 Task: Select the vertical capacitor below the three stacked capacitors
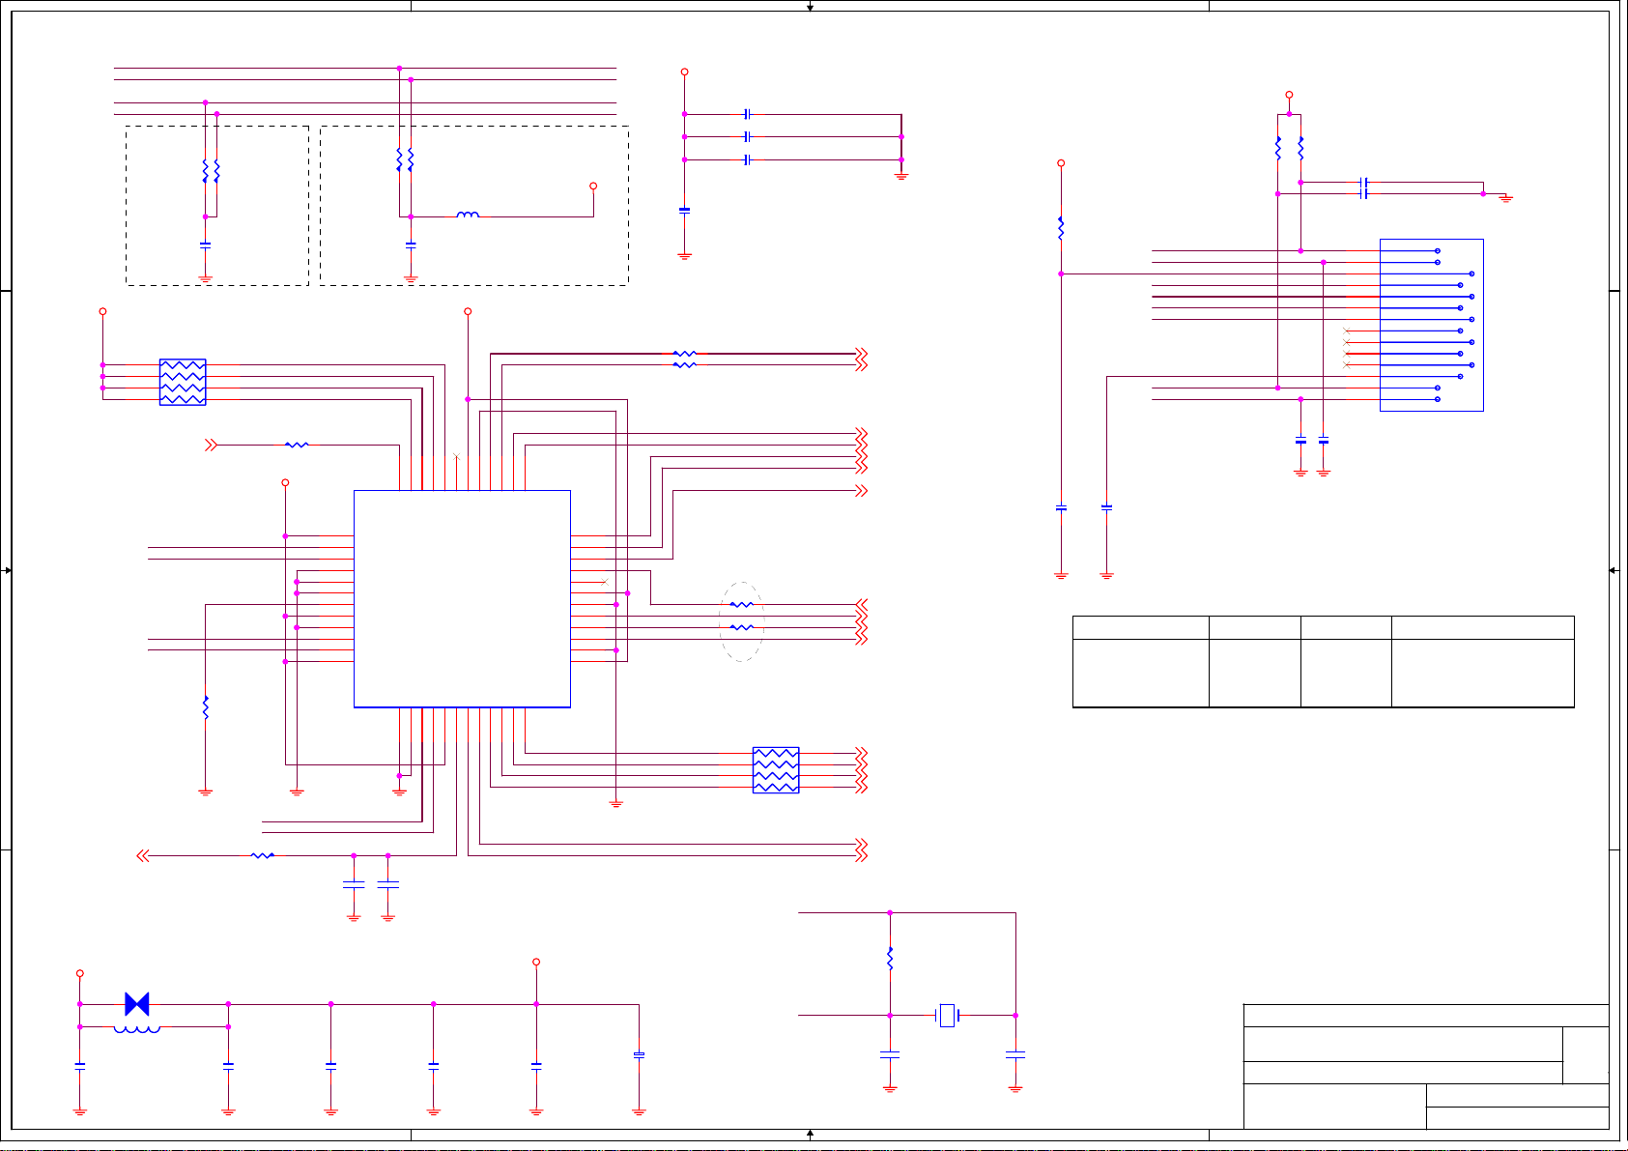685,210
